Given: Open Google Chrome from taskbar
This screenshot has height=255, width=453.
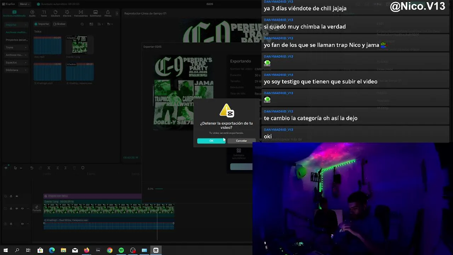Looking at the screenshot, I should [x=110, y=250].
